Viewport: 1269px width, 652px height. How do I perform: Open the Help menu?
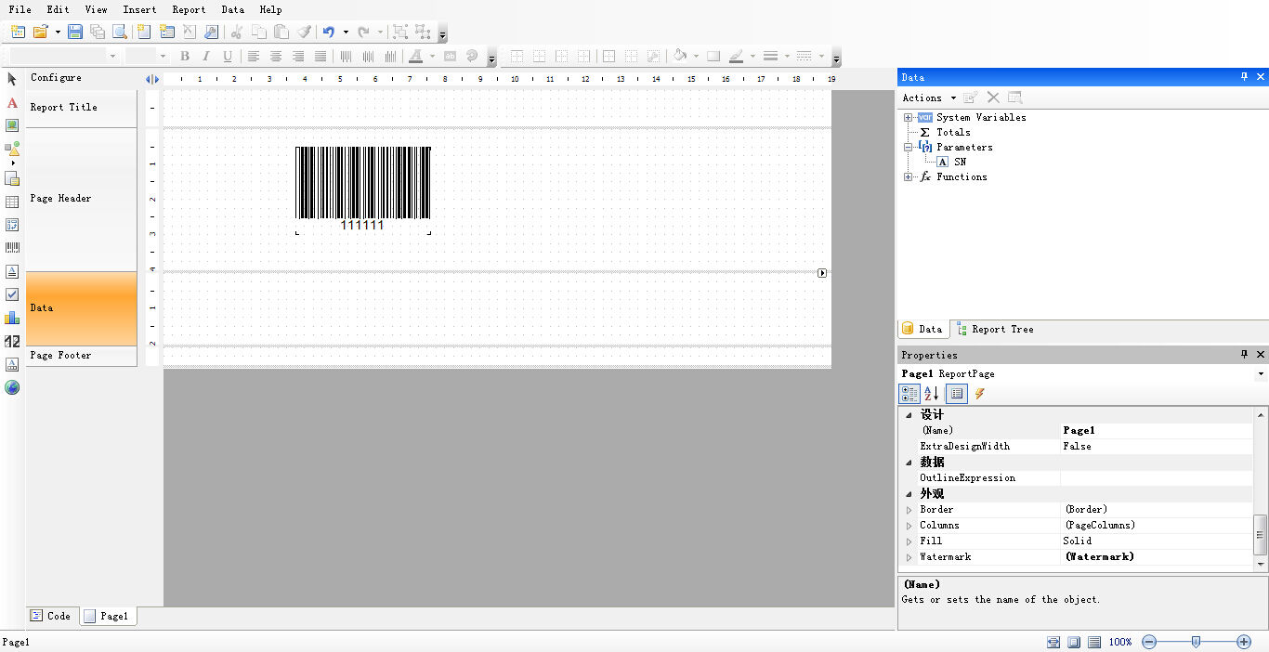pyautogui.click(x=270, y=9)
